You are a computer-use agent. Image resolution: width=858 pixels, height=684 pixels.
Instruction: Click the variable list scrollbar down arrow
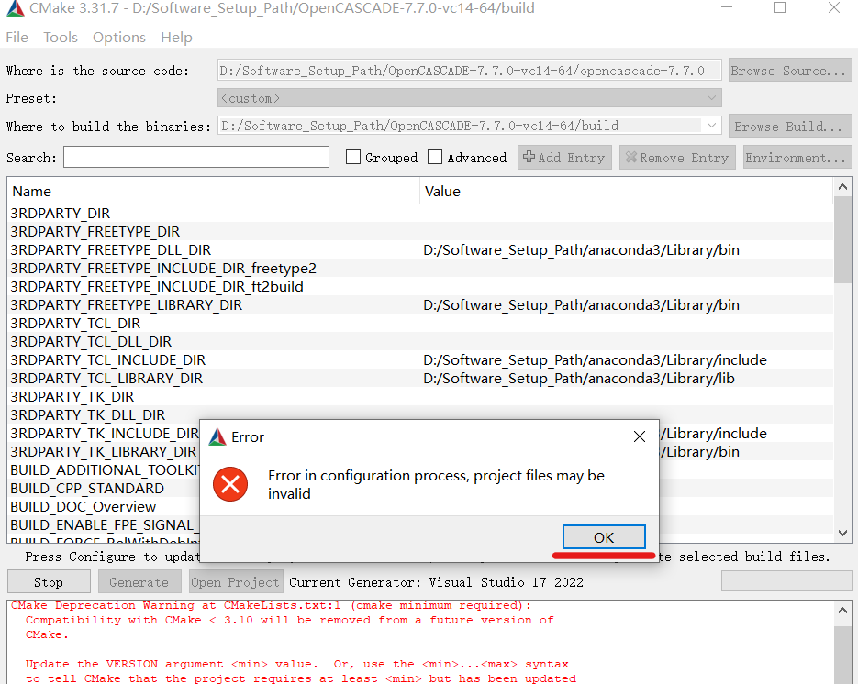coord(842,533)
